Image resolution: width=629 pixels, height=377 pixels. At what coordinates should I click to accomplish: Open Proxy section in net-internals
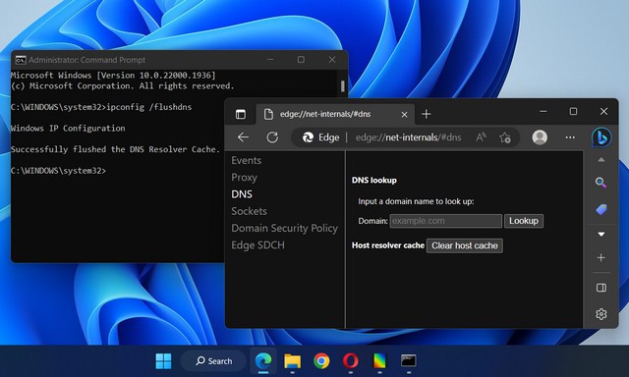pyautogui.click(x=245, y=177)
